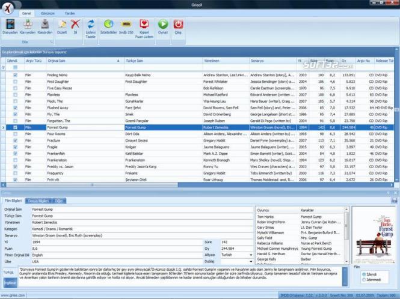Toggle watched checkbox for Frankenstein
Viewport: 400px width, 299px height.
click(15, 160)
